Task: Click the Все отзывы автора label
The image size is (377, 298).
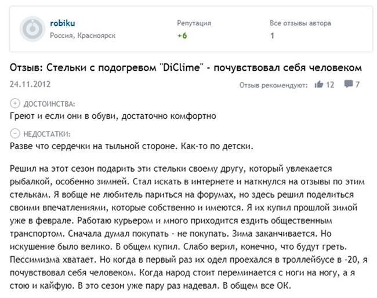Action: [300, 23]
